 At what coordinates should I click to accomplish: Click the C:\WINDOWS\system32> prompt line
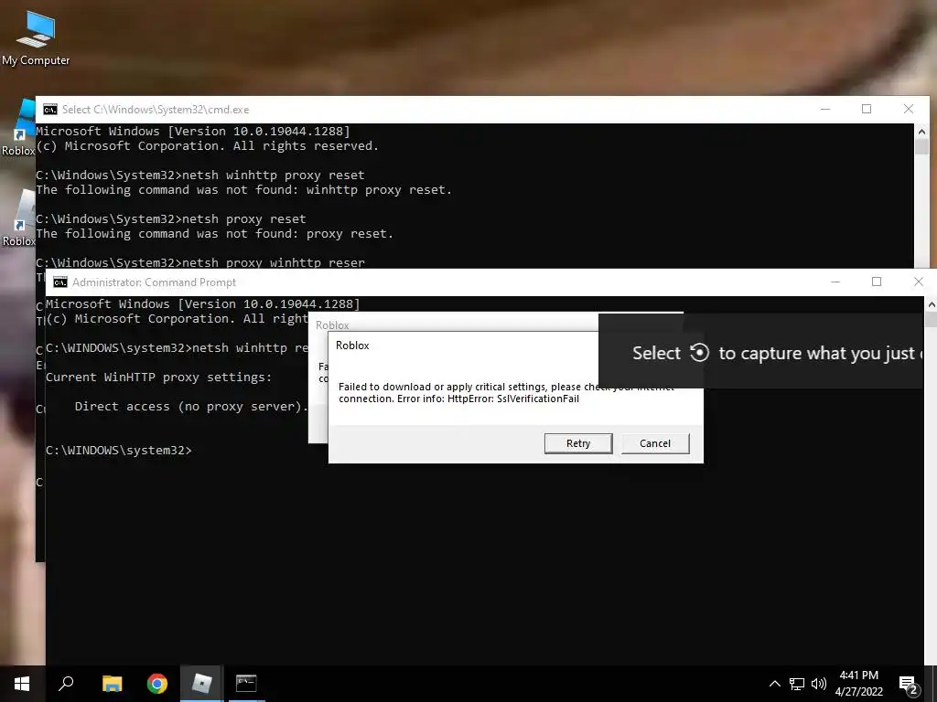tap(119, 450)
